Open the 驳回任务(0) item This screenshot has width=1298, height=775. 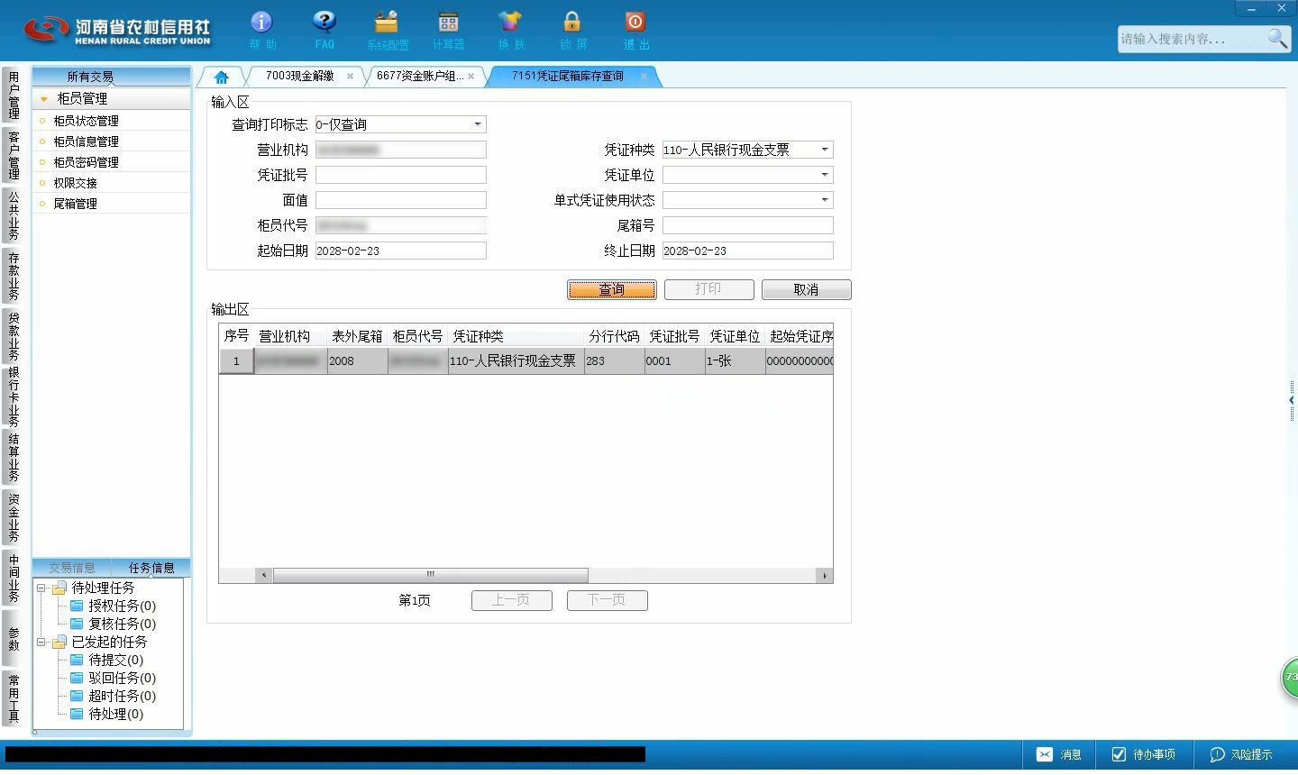coord(113,678)
